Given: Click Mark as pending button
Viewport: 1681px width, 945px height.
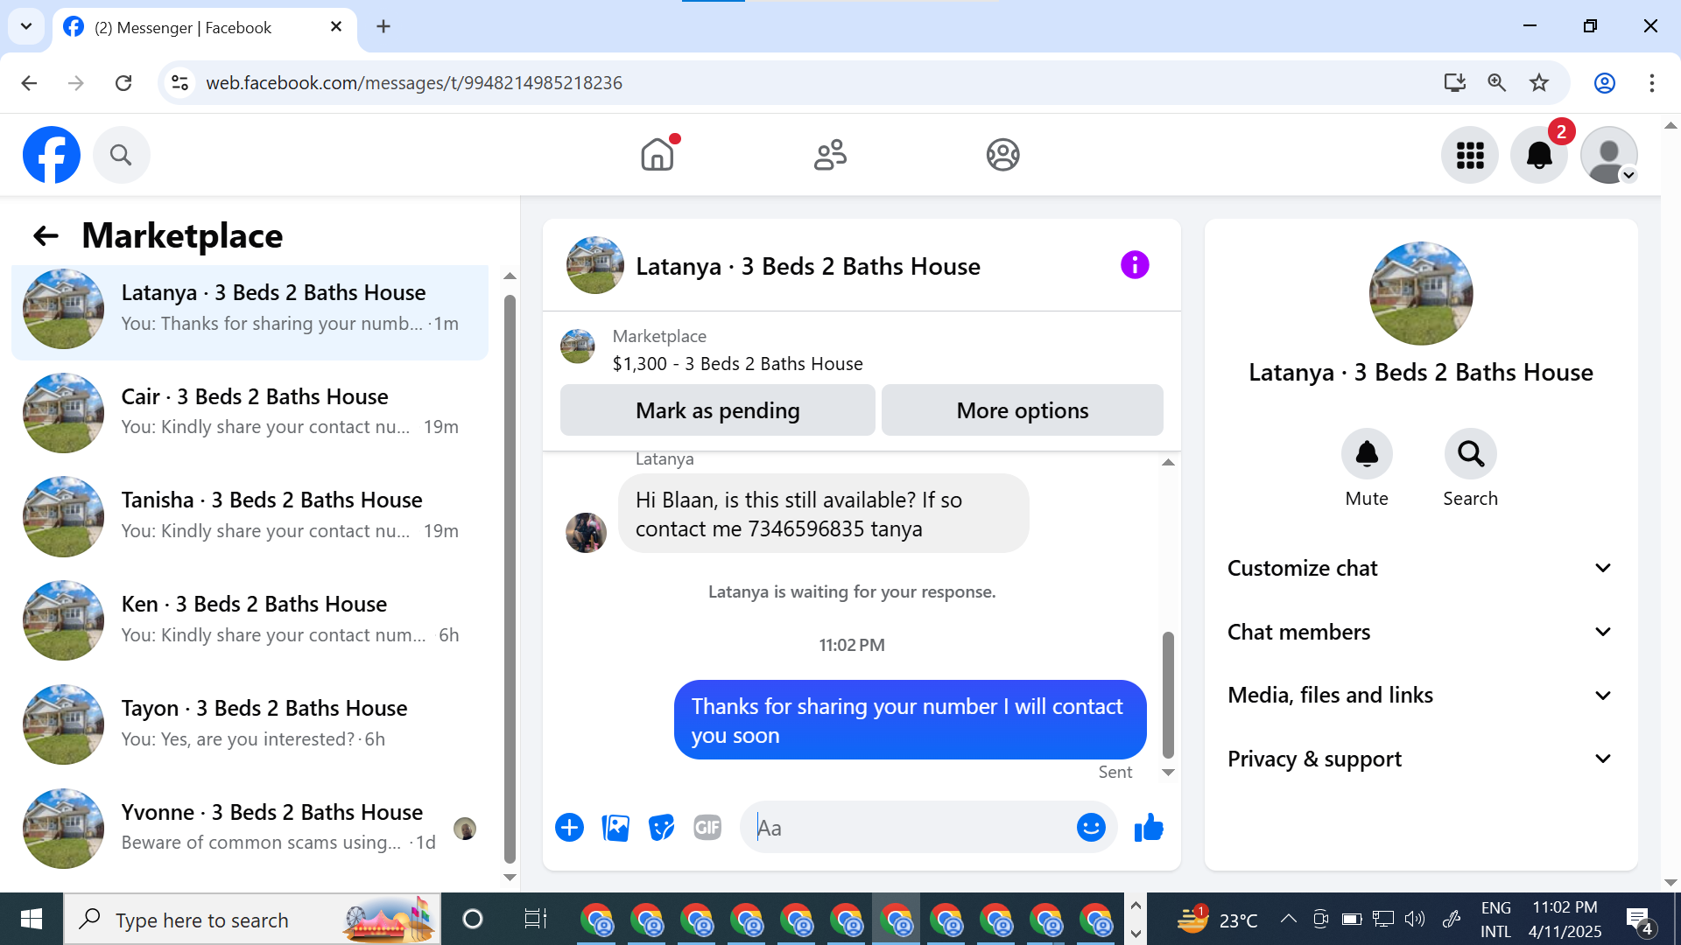Looking at the screenshot, I should pos(717,410).
